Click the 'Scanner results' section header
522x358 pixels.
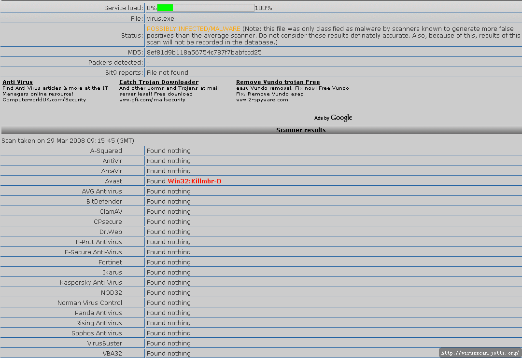point(300,130)
